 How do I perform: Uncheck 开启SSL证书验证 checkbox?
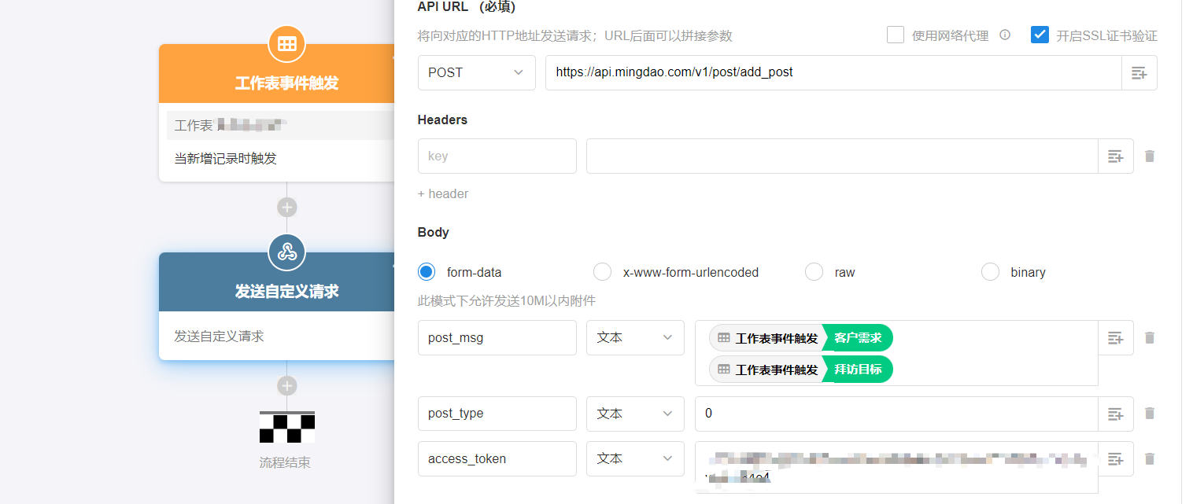(1040, 35)
